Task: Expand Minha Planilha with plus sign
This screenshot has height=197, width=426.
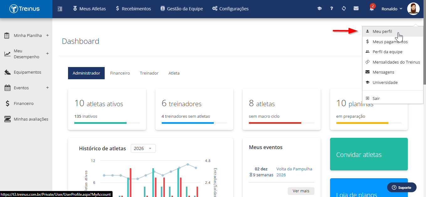Action: [x=47, y=35]
